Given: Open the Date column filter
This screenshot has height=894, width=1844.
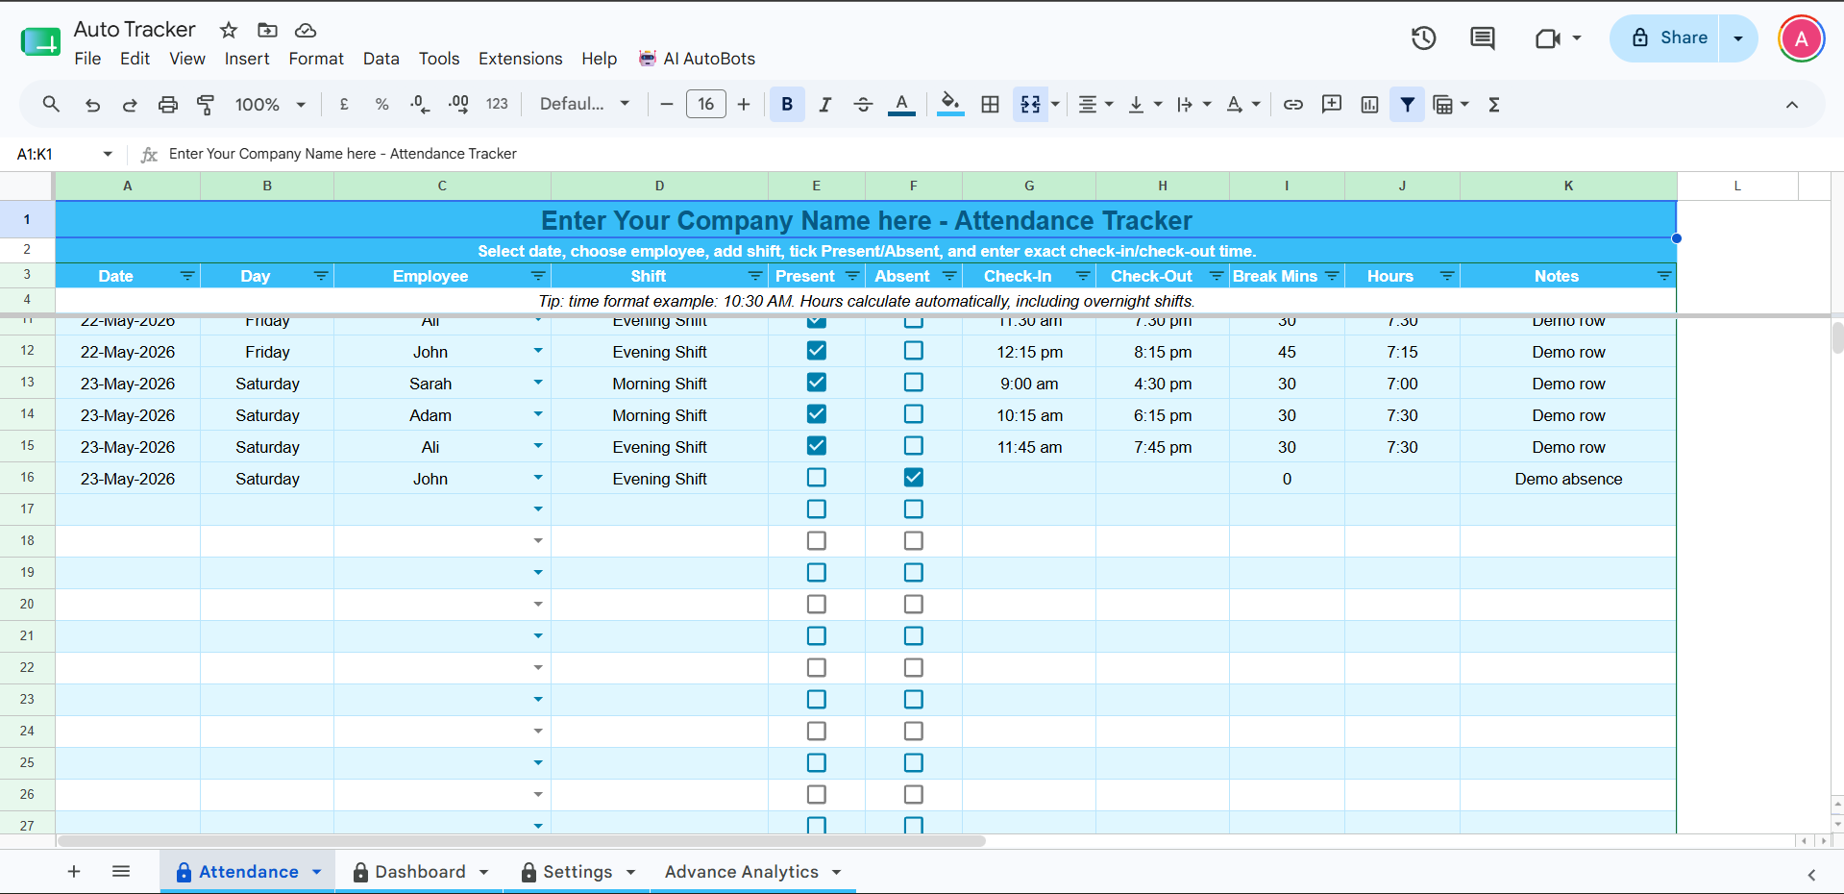Looking at the screenshot, I should pos(187,276).
